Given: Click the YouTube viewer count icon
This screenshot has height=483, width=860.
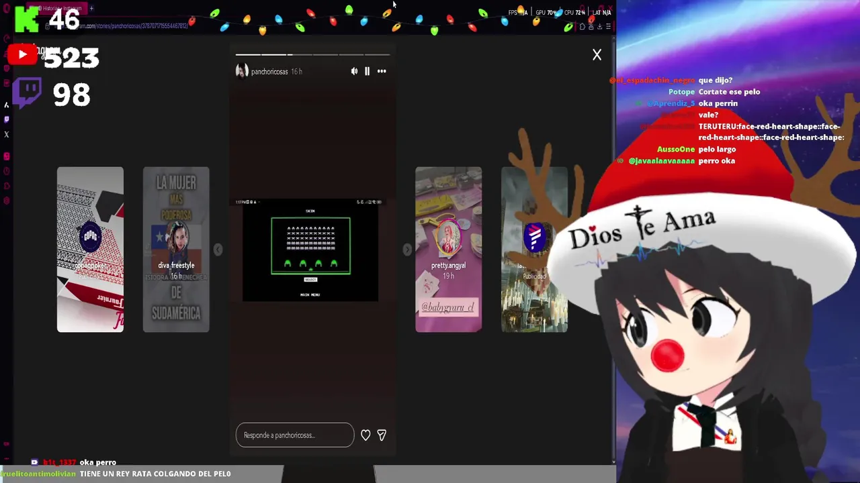Looking at the screenshot, I should [22, 55].
